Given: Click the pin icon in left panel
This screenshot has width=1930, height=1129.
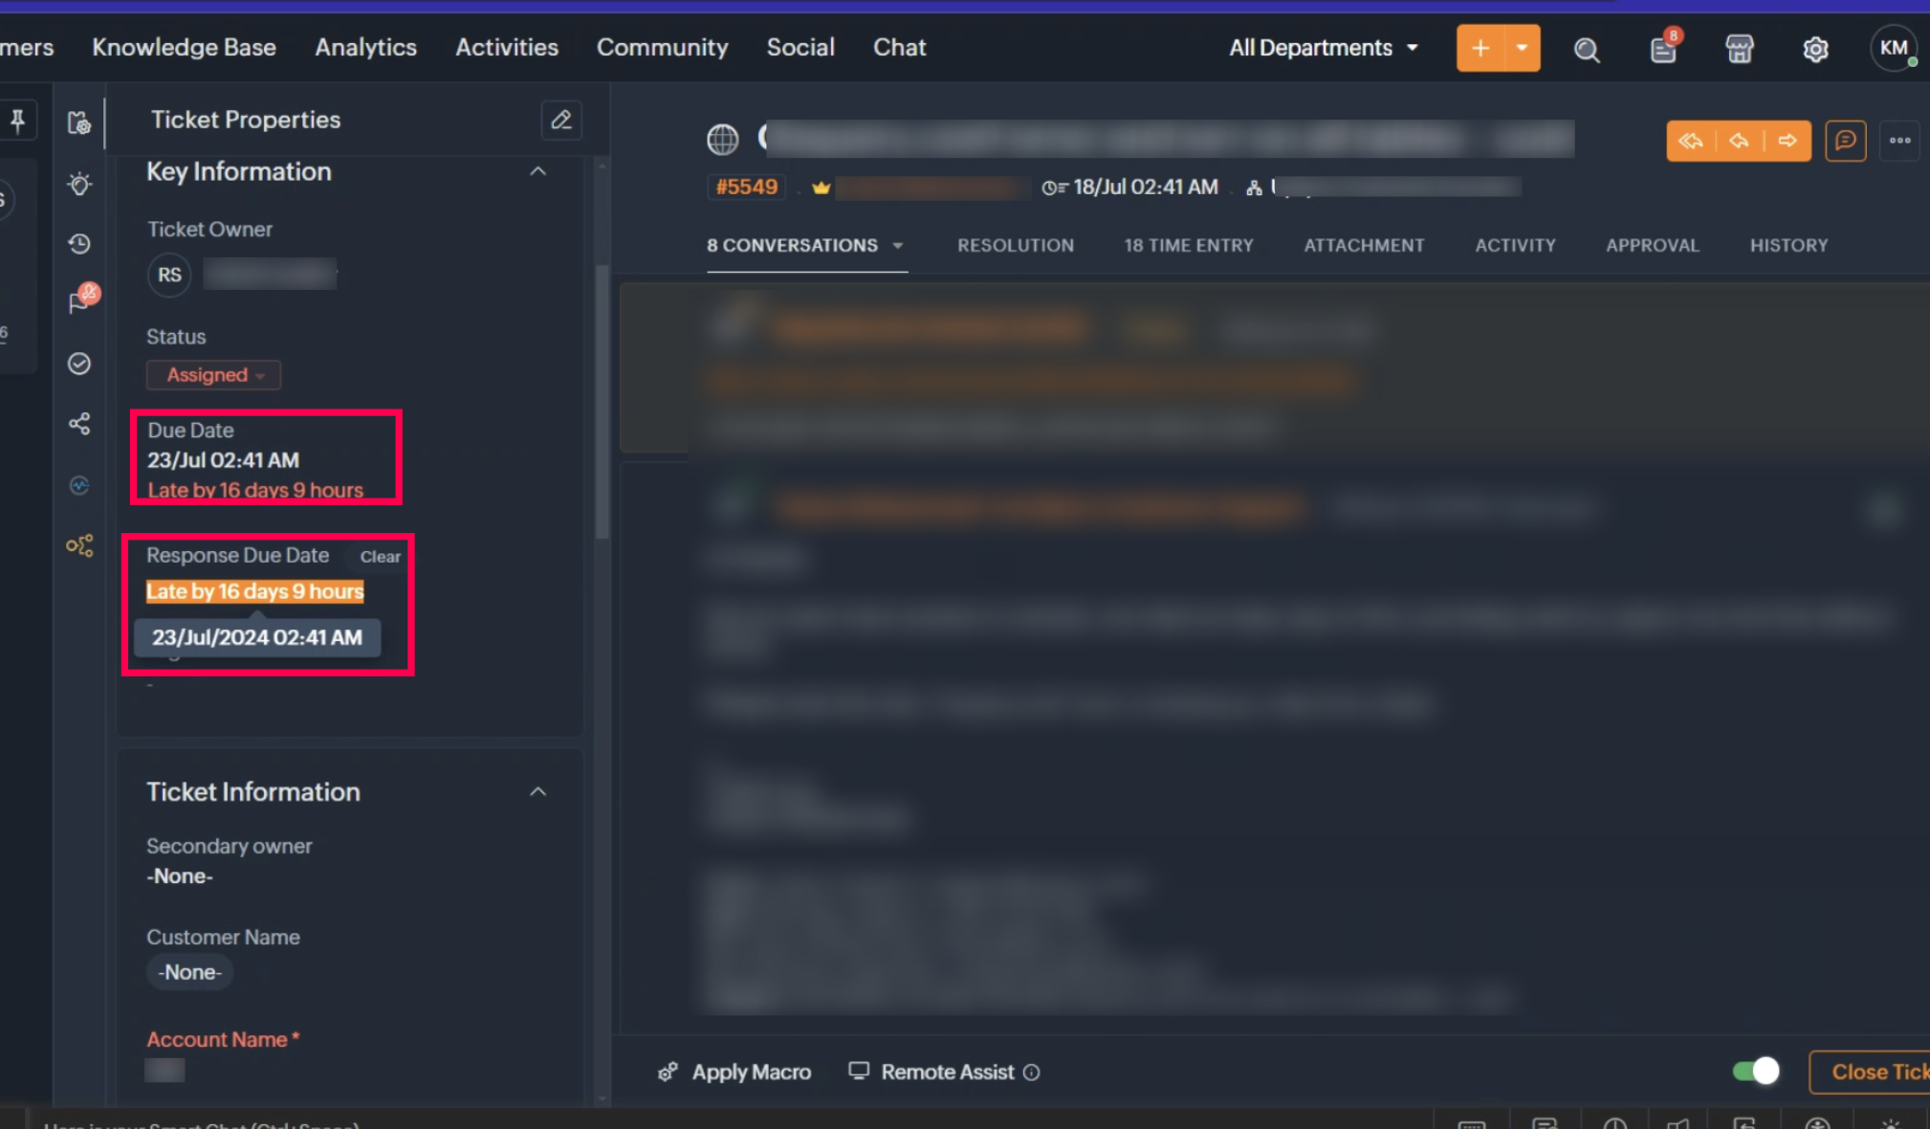Looking at the screenshot, I should click(x=17, y=121).
